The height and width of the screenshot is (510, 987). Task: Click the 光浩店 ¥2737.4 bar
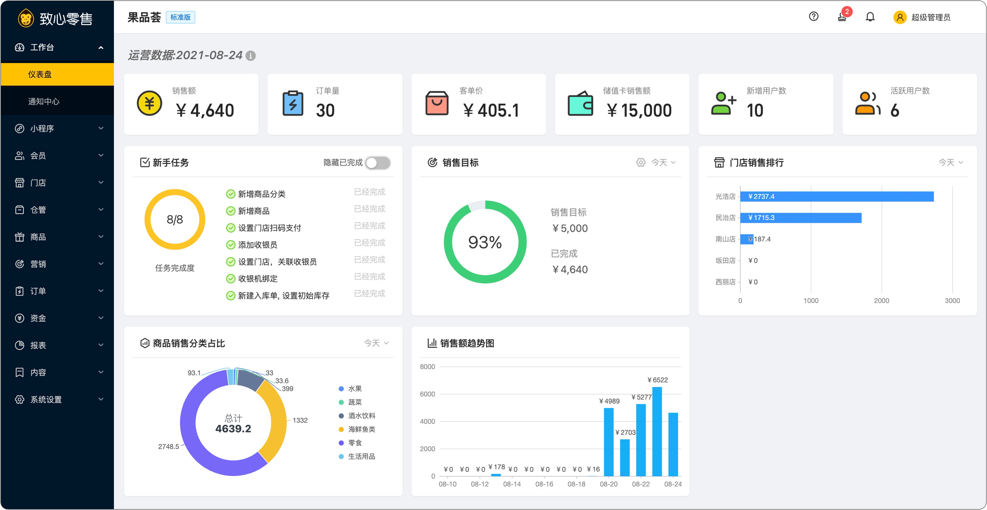tap(837, 196)
